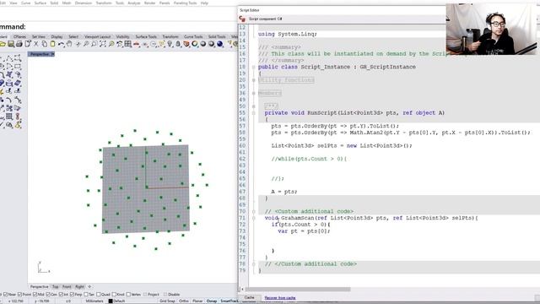Image resolution: width=540 pixels, height=304 pixels.
Task: Click the Zoom Extents icon
Action: coord(103,44)
